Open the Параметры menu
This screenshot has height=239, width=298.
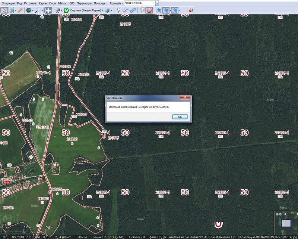(84, 3)
